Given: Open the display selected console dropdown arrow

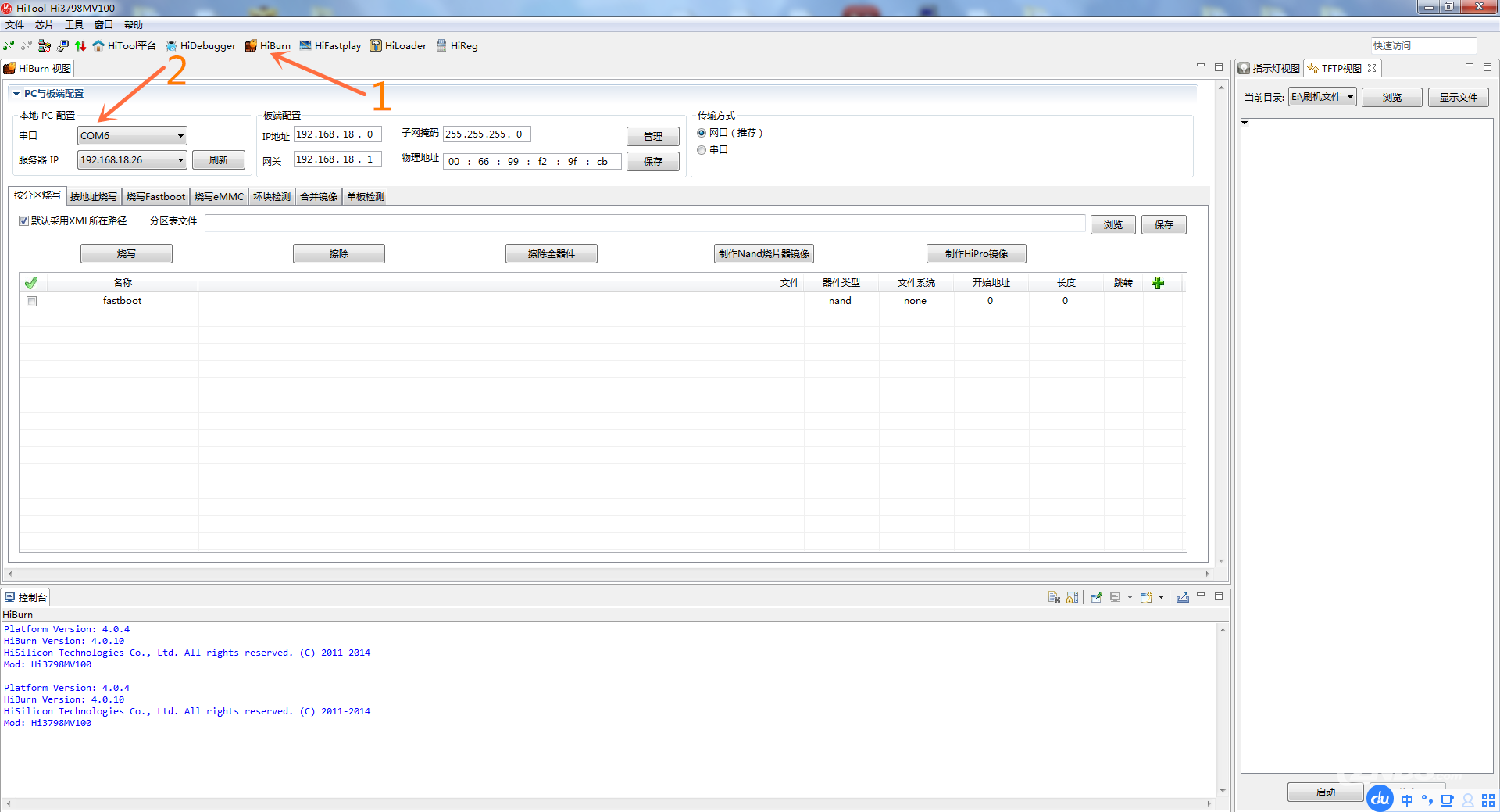Looking at the screenshot, I should click(1130, 597).
